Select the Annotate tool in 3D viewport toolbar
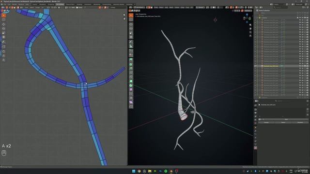Image resolution: width=310 pixels, height=174 pixels. pyautogui.click(x=131, y=42)
